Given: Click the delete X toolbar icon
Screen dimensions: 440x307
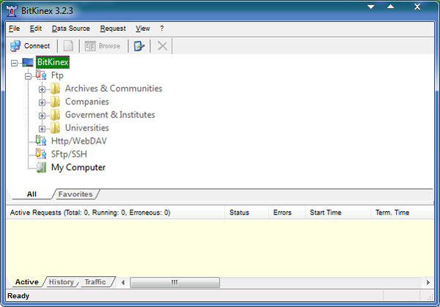Looking at the screenshot, I should pos(162,46).
